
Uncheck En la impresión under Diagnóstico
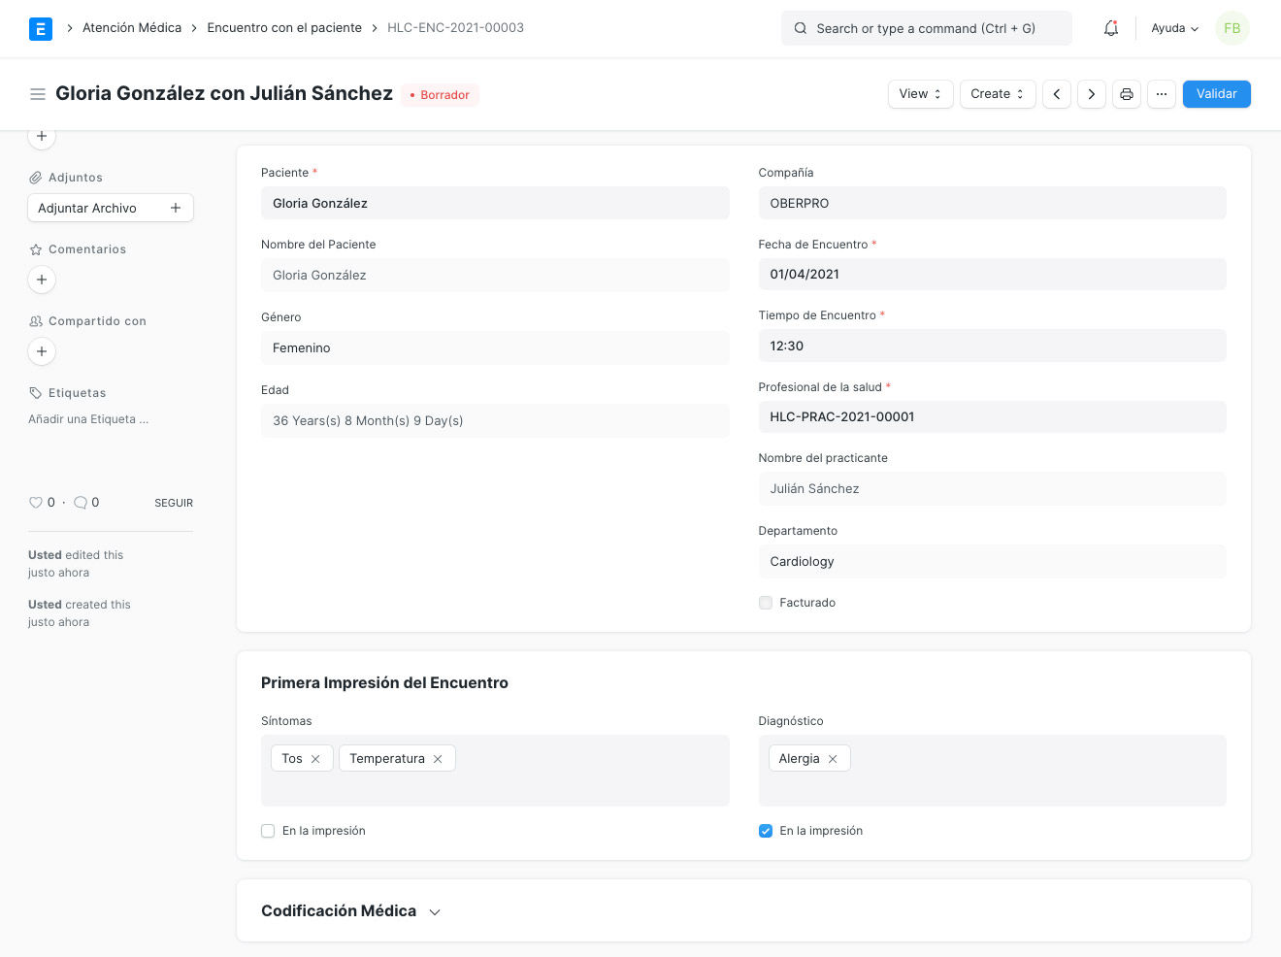(x=766, y=831)
